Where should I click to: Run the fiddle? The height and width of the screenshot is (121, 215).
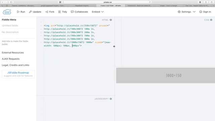click(x=21, y=12)
